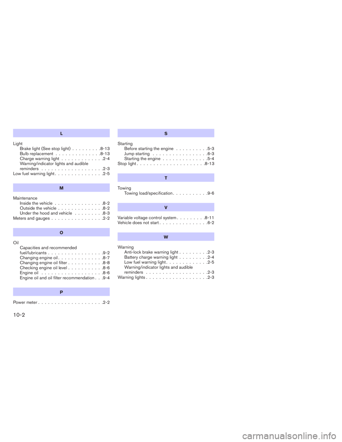Click the Power meter index entry
This screenshot has height=442, width=342.
(61, 302)
